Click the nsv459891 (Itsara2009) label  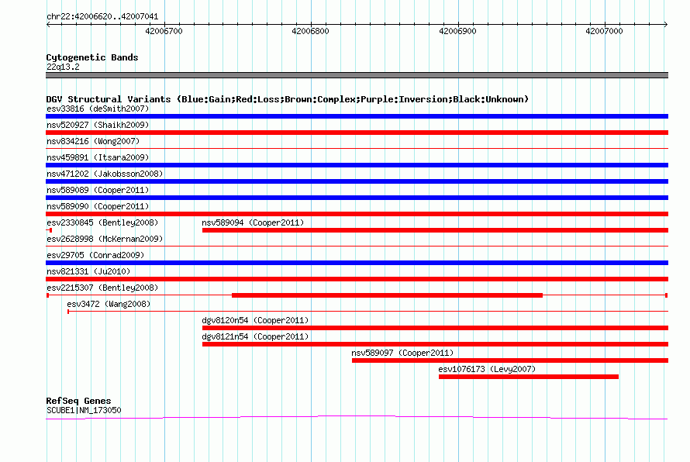click(x=98, y=157)
